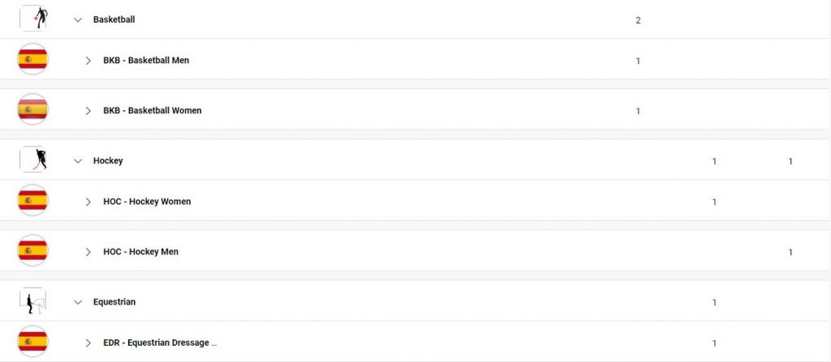Screen dimensions: 831x362
Task: Collapse the Hockey section chevron
Action: 78,161
